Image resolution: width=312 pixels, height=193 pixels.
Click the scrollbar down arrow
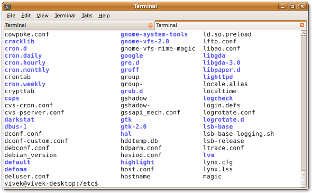tap(304, 185)
